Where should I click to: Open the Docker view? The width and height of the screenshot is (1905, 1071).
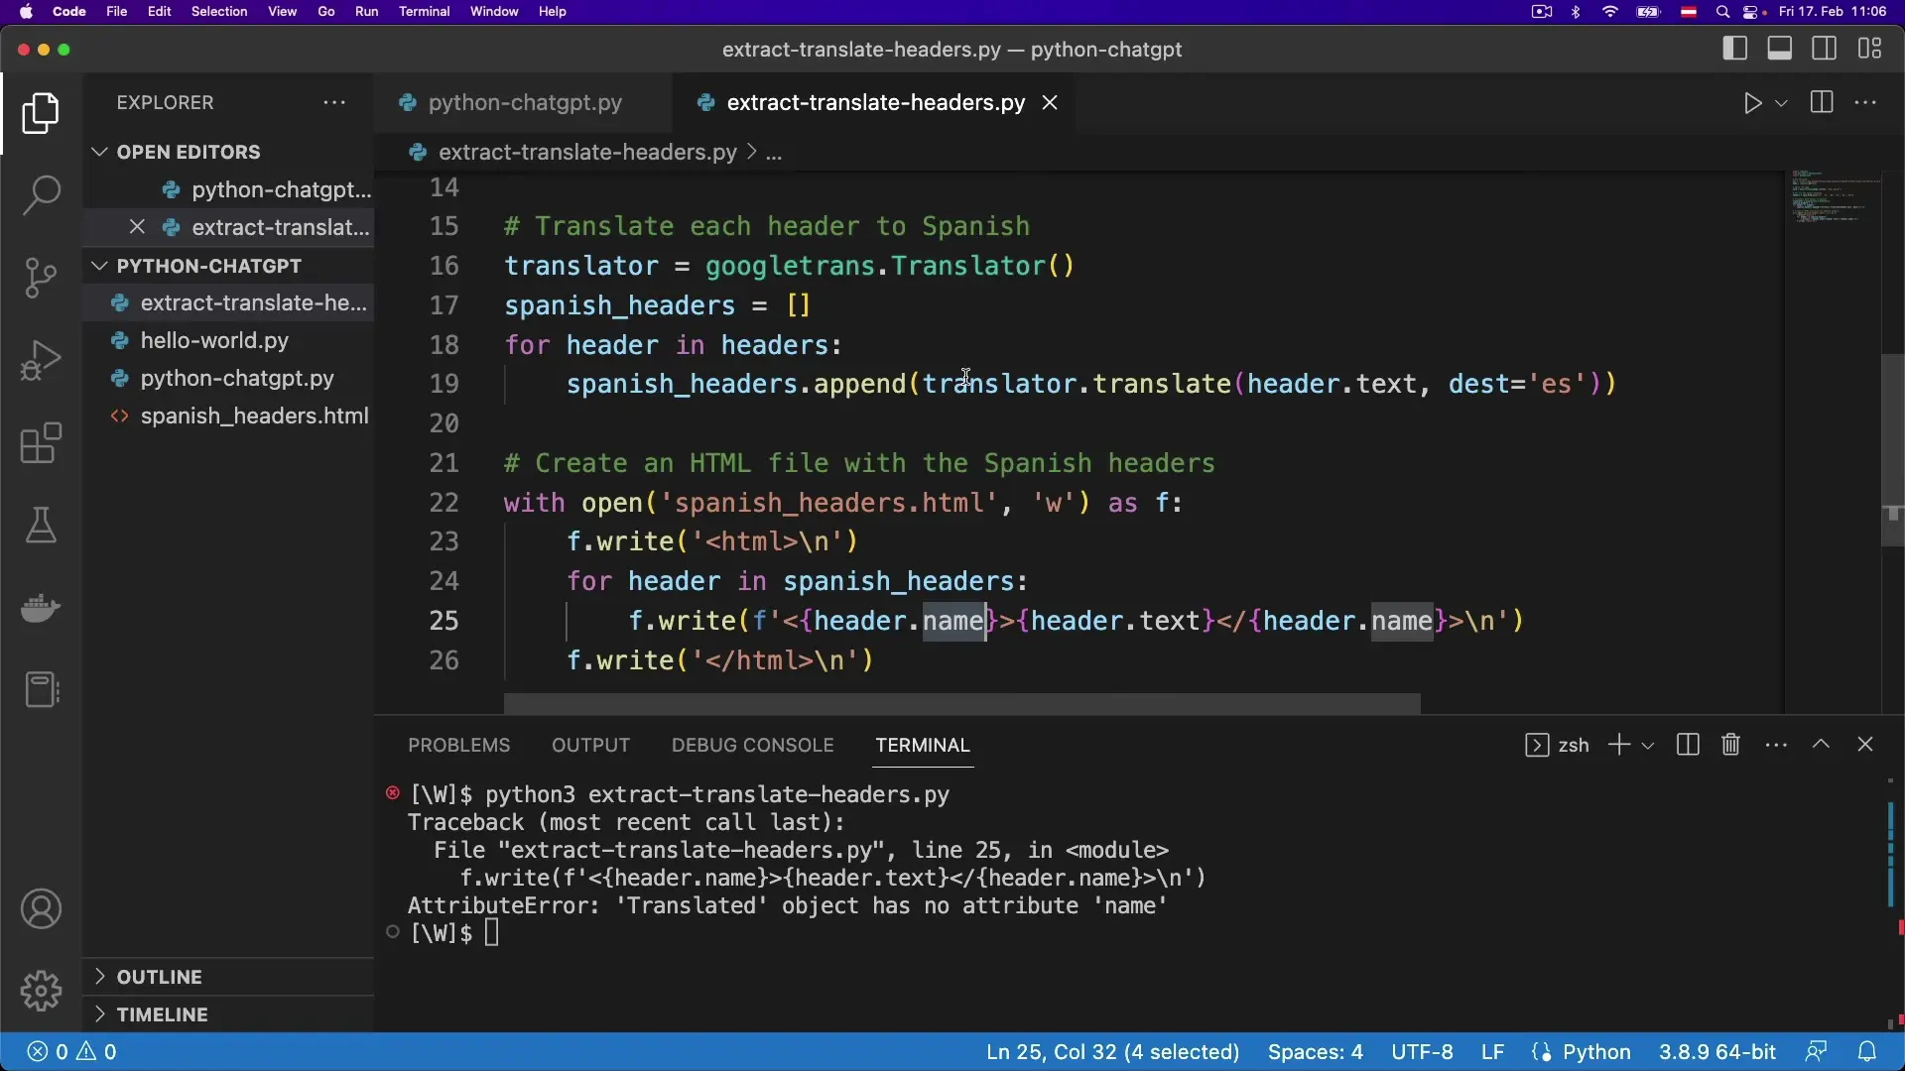41,608
